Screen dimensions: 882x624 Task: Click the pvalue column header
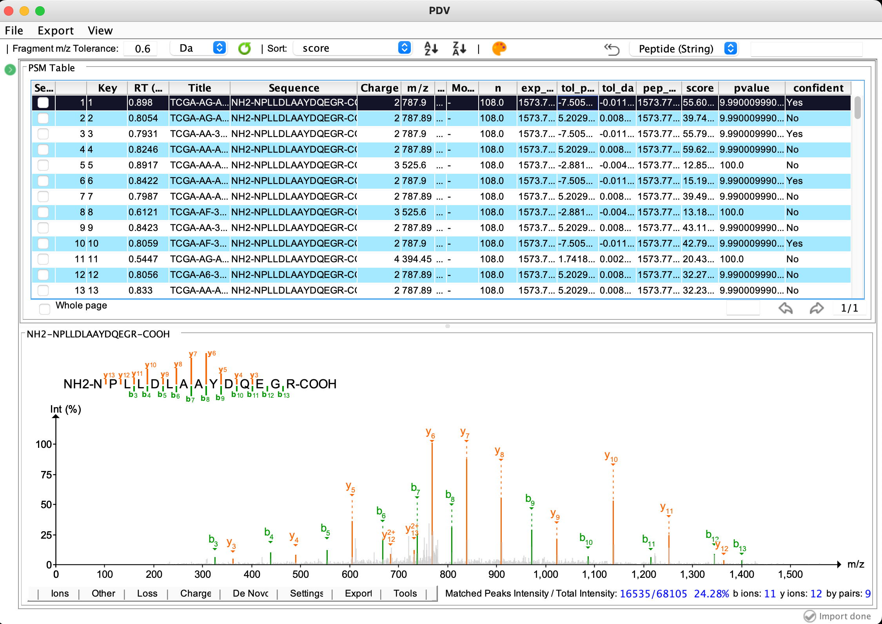tap(751, 88)
